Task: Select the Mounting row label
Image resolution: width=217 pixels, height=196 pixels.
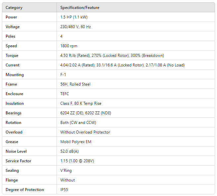Action: (x=15, y=75)
